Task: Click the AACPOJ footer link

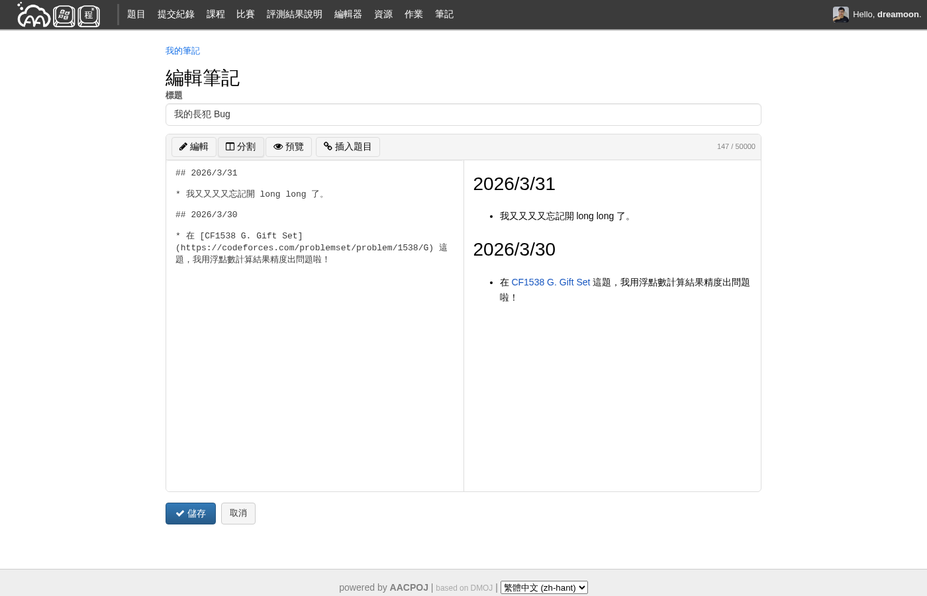Action: point(409,587)
